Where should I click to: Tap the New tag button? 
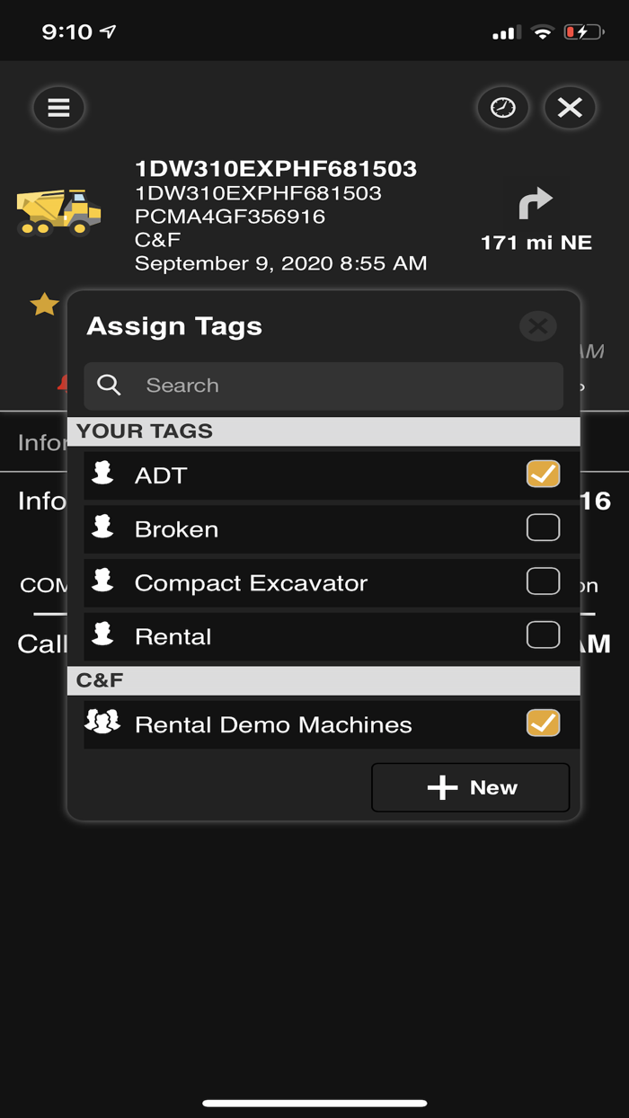(471, 787)
